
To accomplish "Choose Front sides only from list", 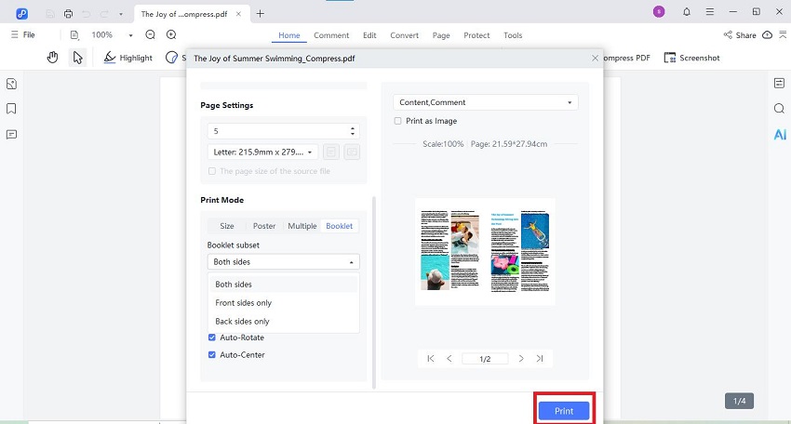I will click(x=244, y=303).
